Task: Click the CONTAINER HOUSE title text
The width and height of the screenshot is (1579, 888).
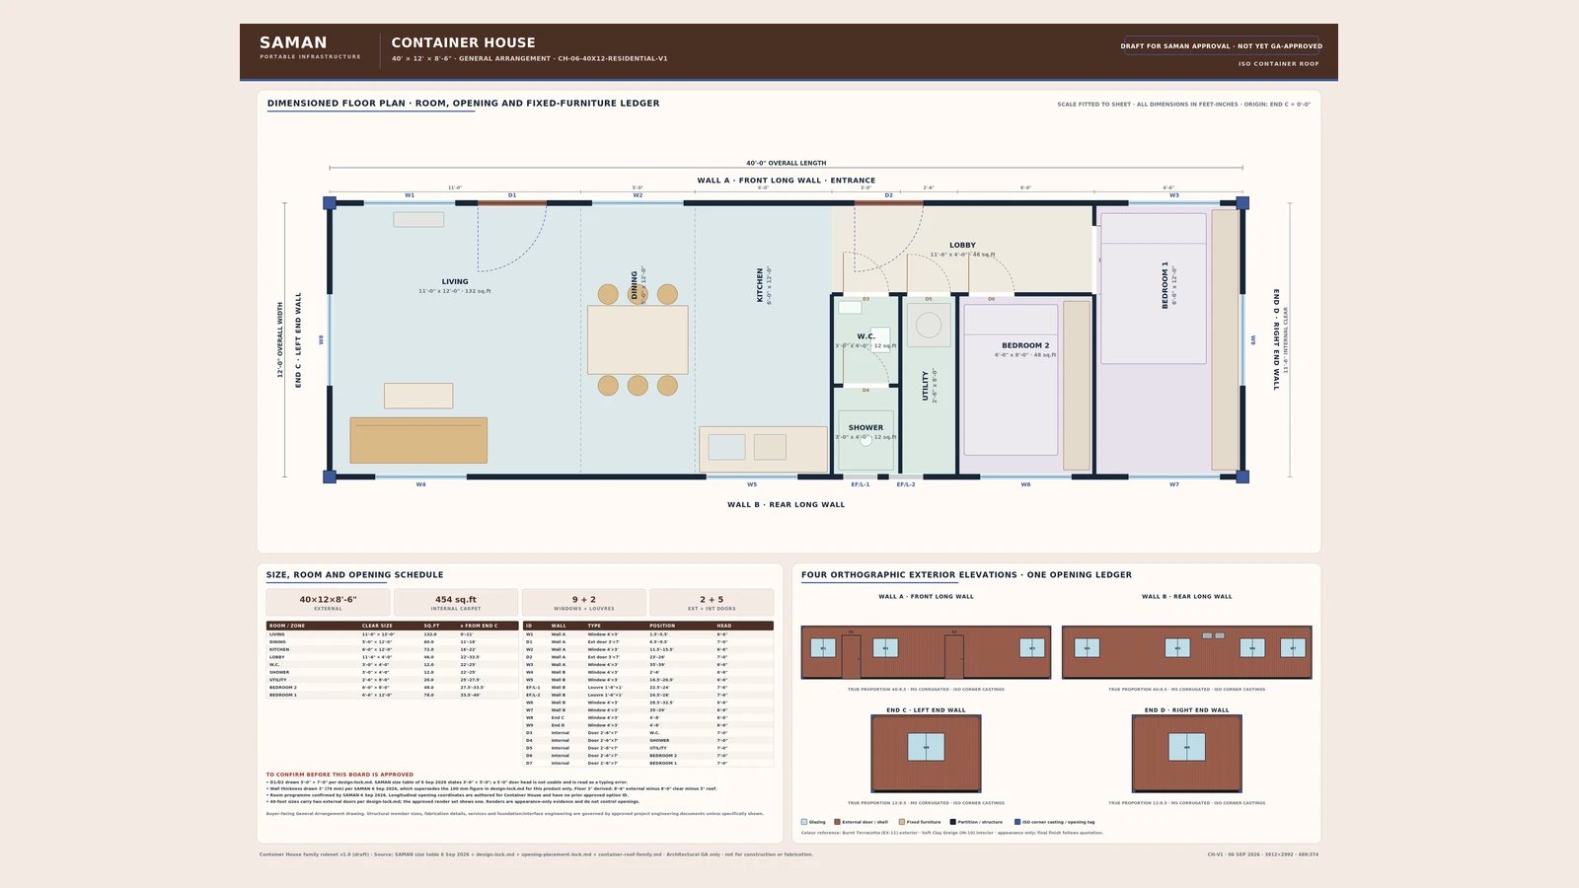Action: (x=463, y=42)
